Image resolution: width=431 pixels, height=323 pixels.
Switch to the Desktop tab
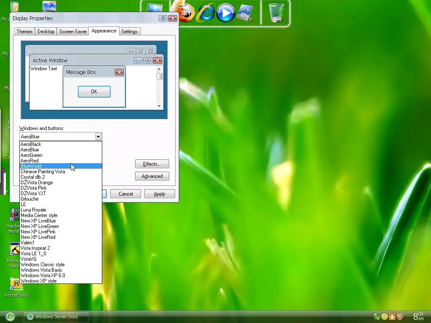pos(46,31)
